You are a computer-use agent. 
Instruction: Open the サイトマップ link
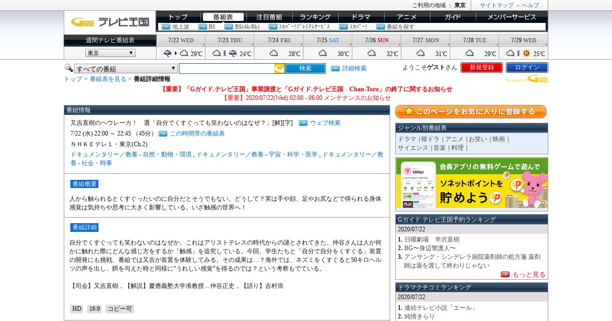496,5
